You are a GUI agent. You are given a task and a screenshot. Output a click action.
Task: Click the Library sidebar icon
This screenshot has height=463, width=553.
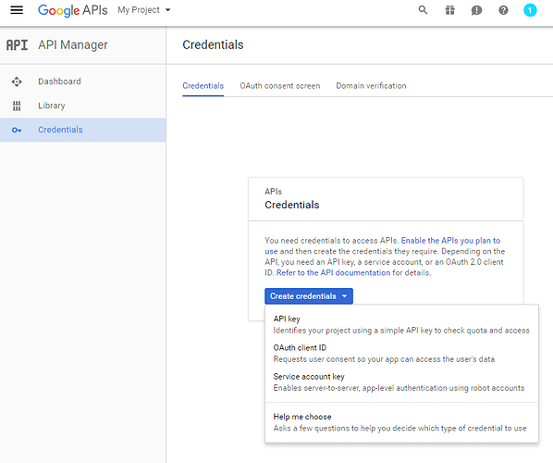(17, 106)
